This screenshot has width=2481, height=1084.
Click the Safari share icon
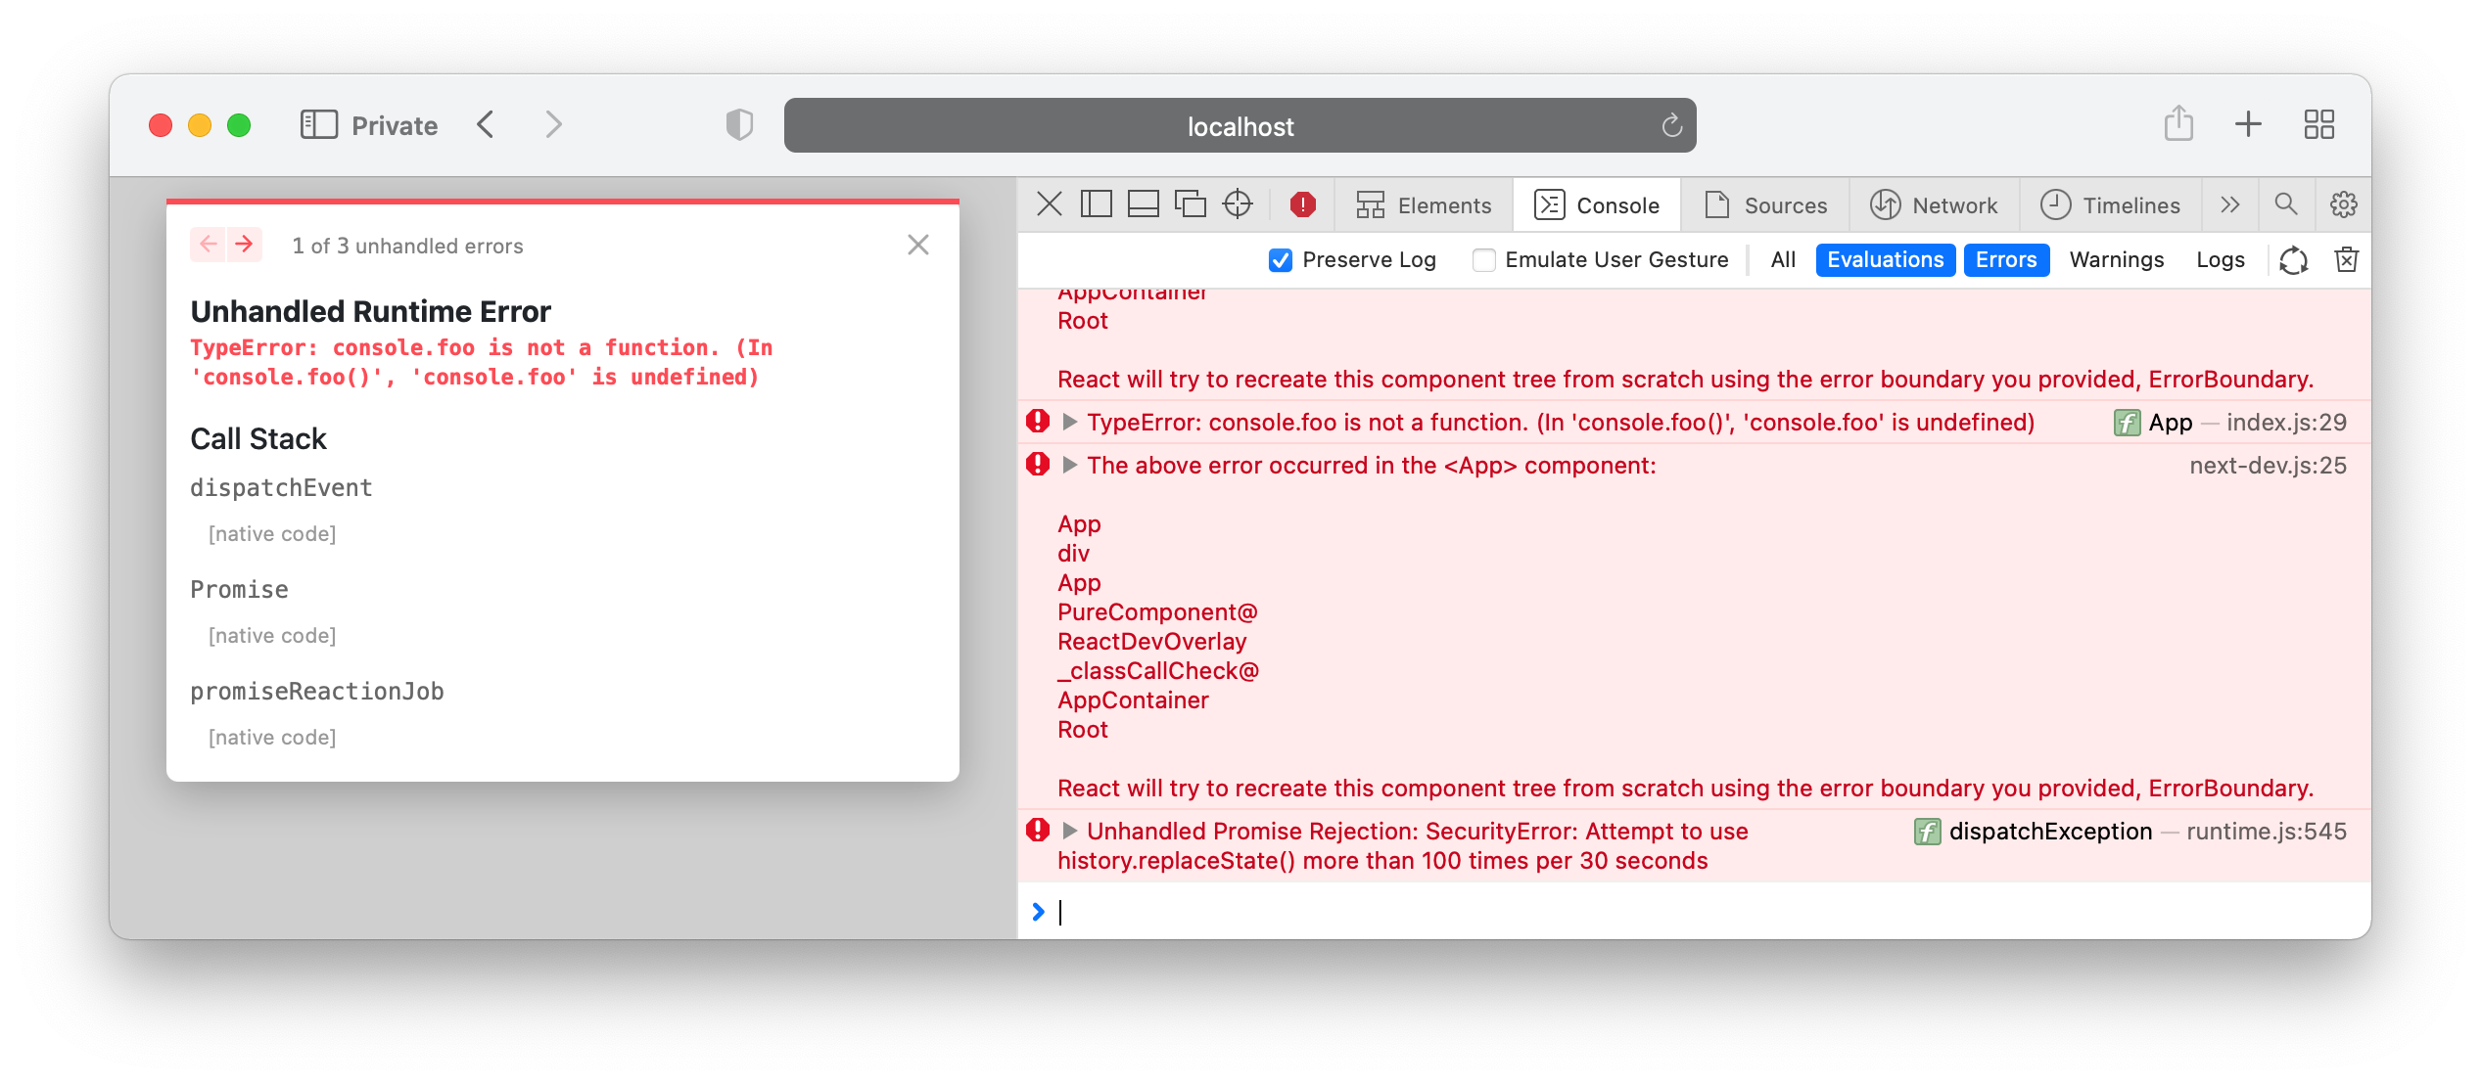2178,124
